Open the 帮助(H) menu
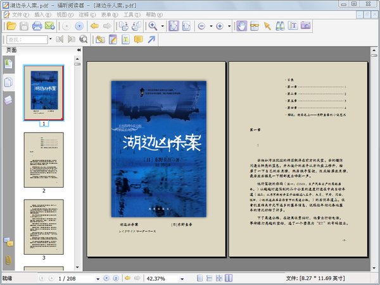380x285 pixels. [x=154, y=14]
